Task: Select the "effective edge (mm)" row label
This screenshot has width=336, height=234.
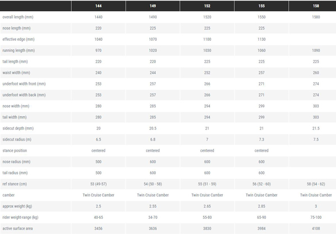Action: (21, 39)
